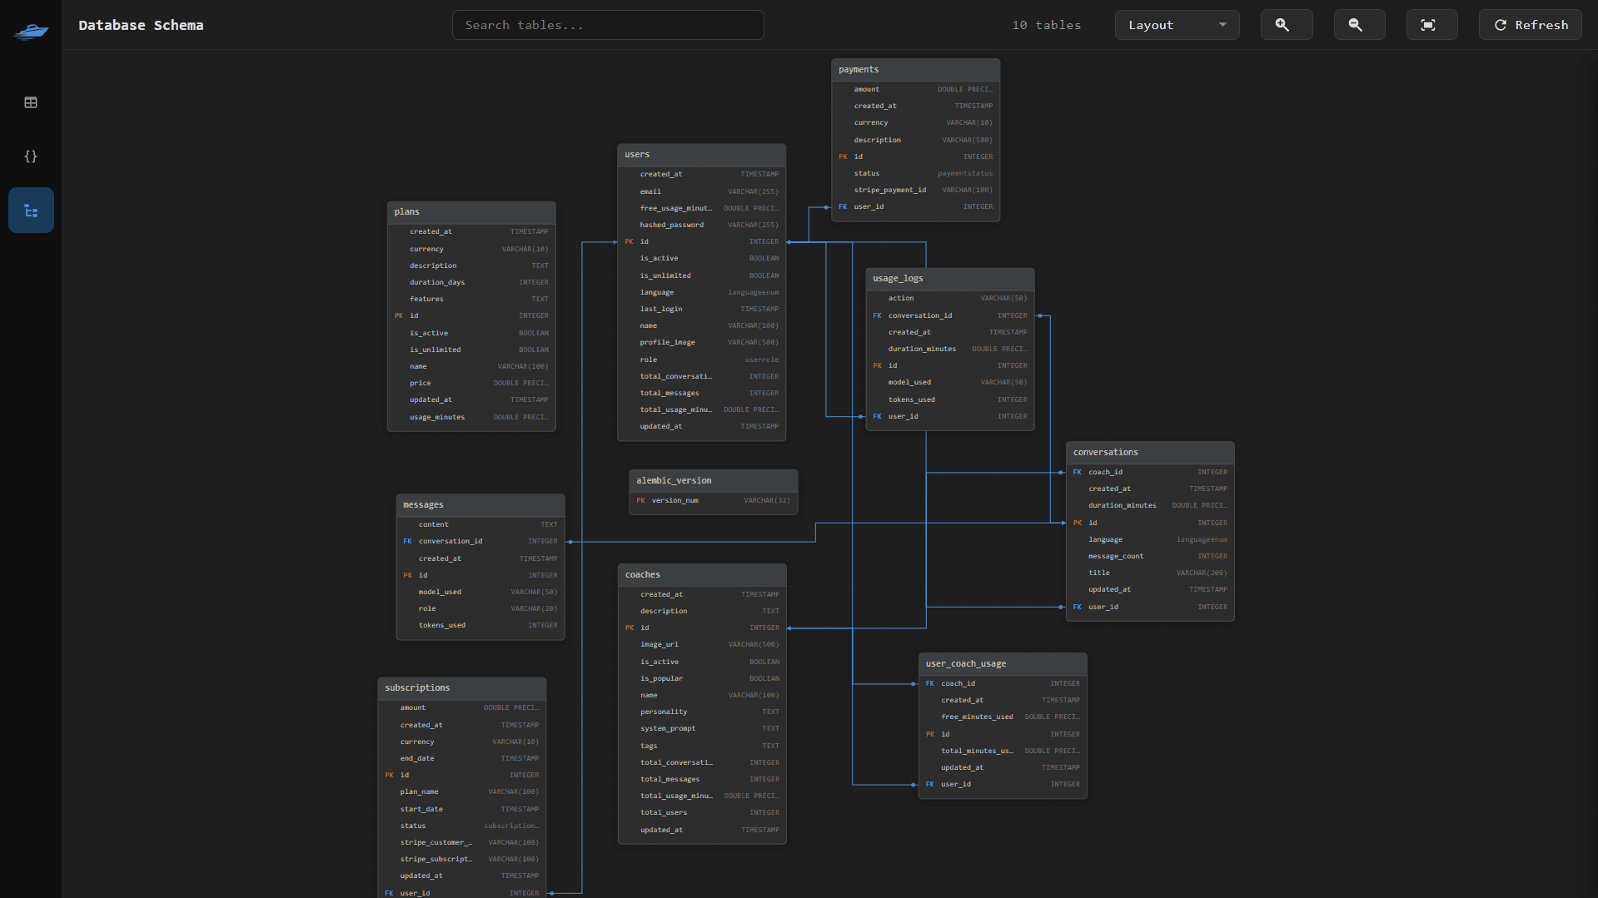Click the speedboat app logo
This screenshot has height=898, width=1598.
click(x=31, y=32)
